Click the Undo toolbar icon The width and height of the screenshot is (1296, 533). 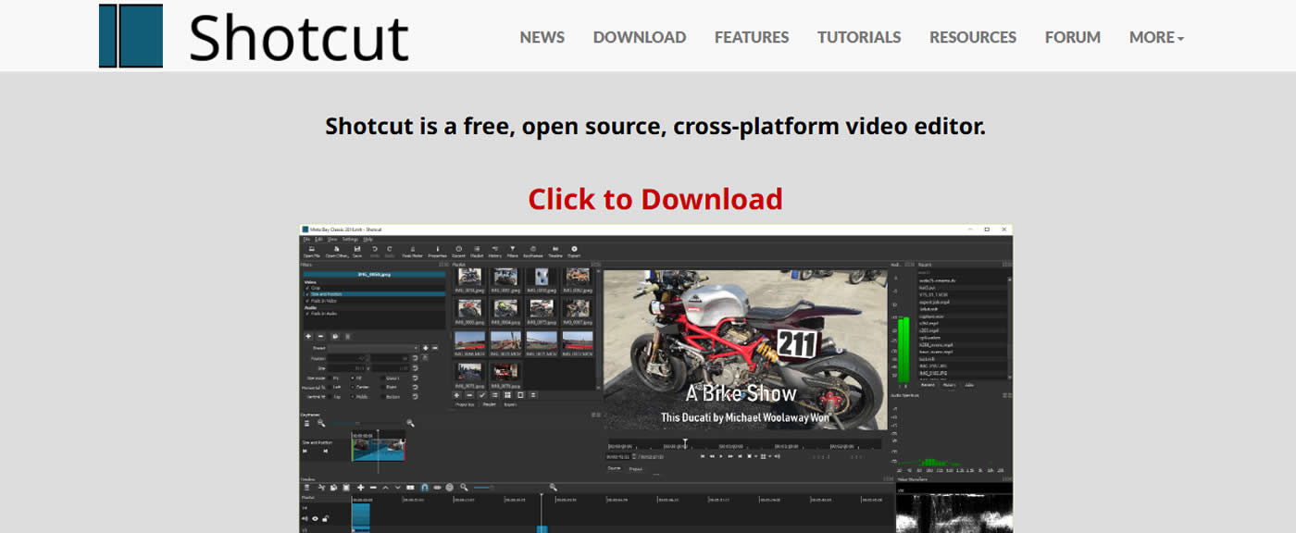(375, 252)
